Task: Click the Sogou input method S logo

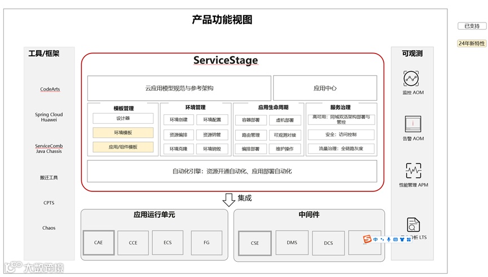Action: coord(367,239)
